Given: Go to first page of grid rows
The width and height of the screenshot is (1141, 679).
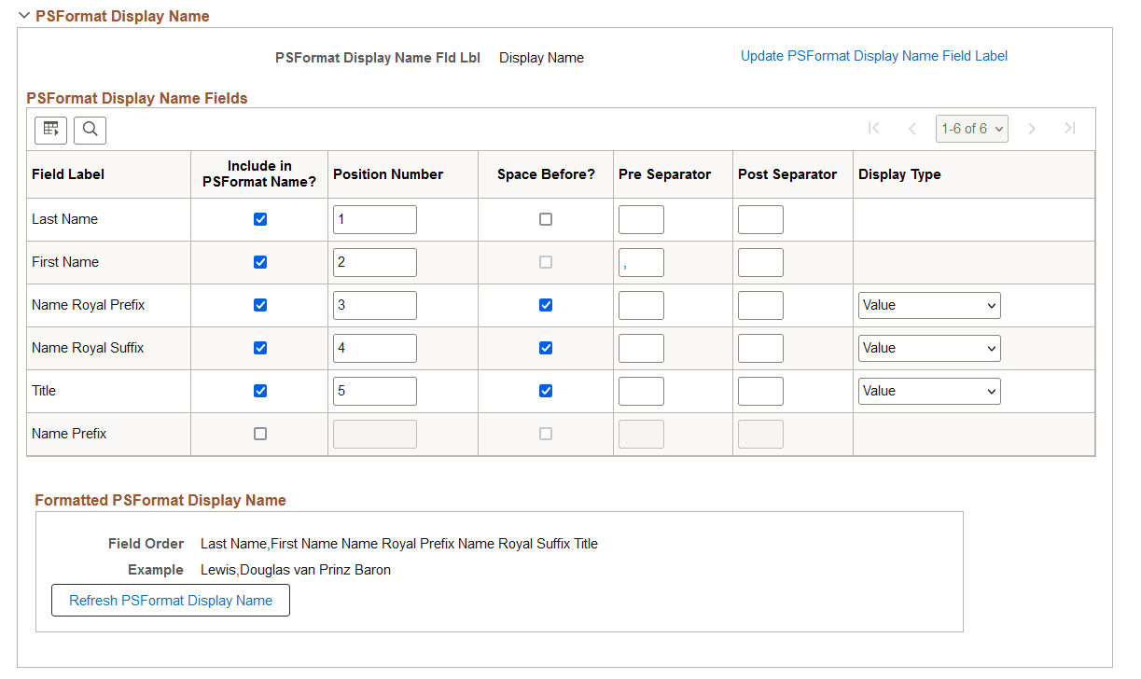Looking at the screenshot, I should pyautogui.click(x=873, y=129).
